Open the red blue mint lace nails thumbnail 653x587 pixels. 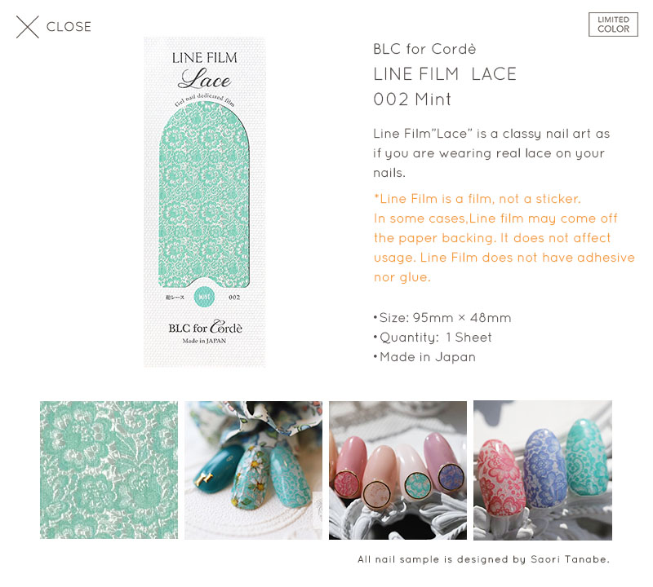[543, 470]
